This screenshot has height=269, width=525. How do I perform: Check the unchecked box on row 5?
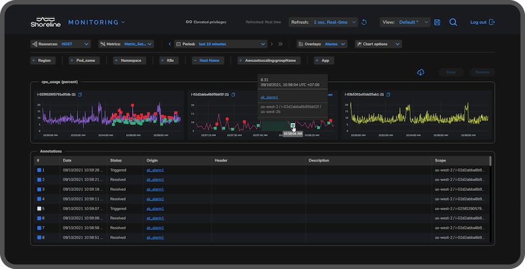click(39, 208)
